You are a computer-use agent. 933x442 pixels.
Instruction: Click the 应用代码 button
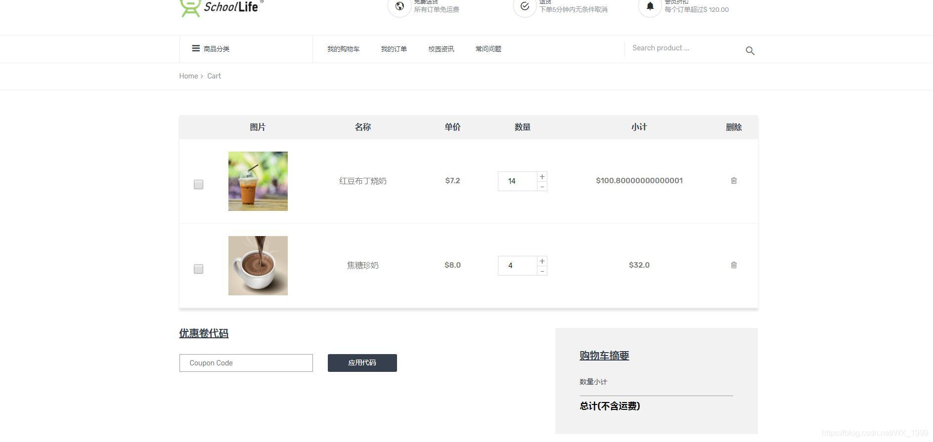(362, 363)
